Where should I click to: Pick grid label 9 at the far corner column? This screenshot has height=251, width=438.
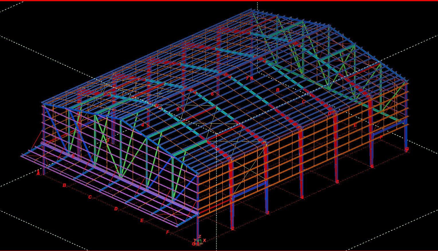click(x=406, y=149)
